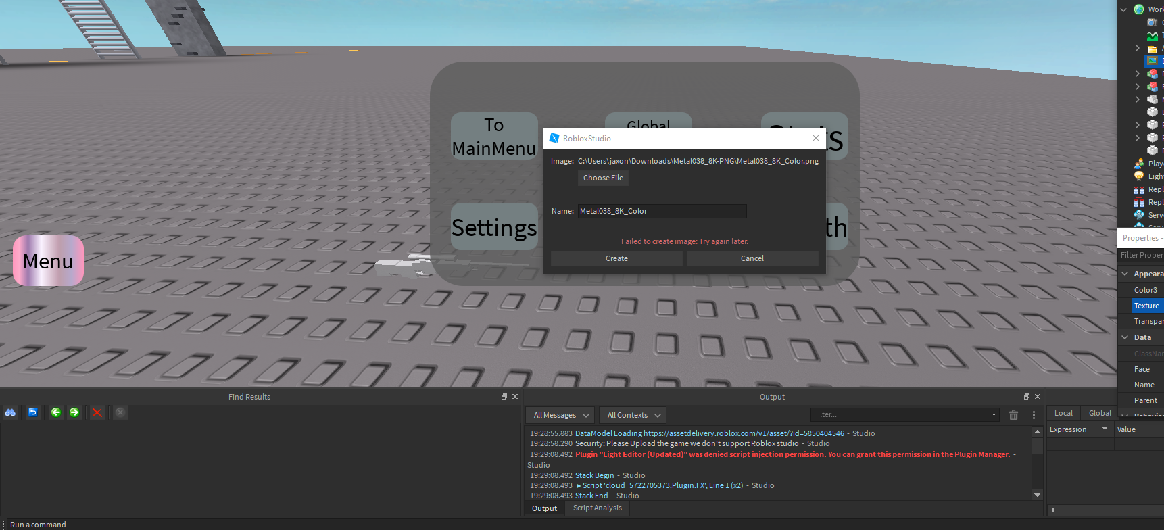Click the grey stop search icon in Find Results
The image size is (1164, 530).
[120, 412]
